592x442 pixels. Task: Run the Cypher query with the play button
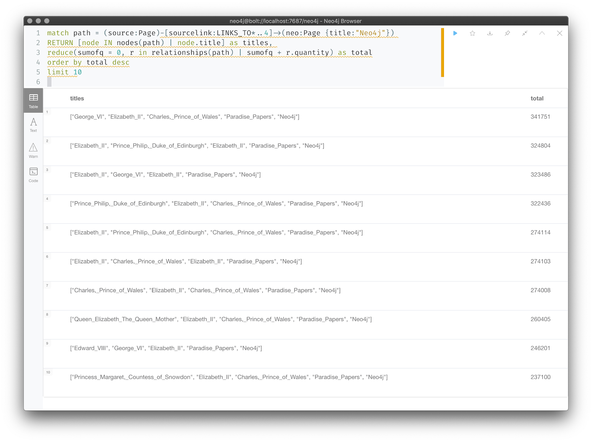click(455, 33)
